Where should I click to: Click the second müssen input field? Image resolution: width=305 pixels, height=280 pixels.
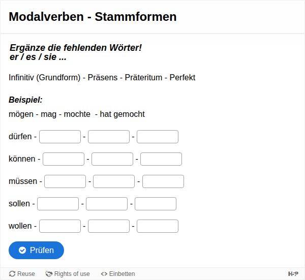point(114,181)
